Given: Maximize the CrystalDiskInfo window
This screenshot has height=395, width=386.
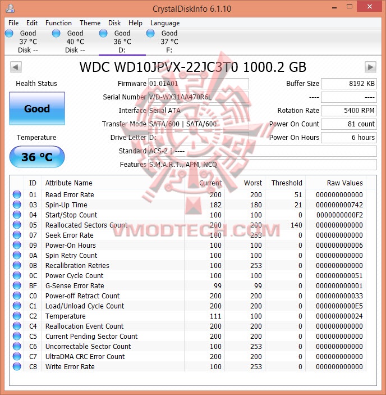Looking at the screenshot, I should point(350,7).
